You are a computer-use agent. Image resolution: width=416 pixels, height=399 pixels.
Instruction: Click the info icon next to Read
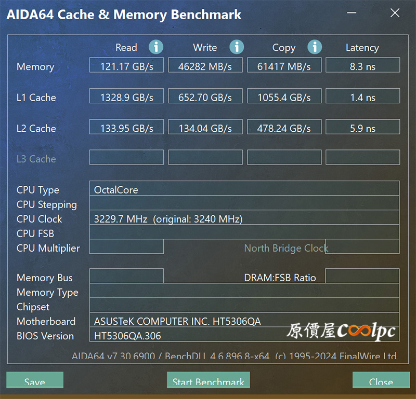155,47
